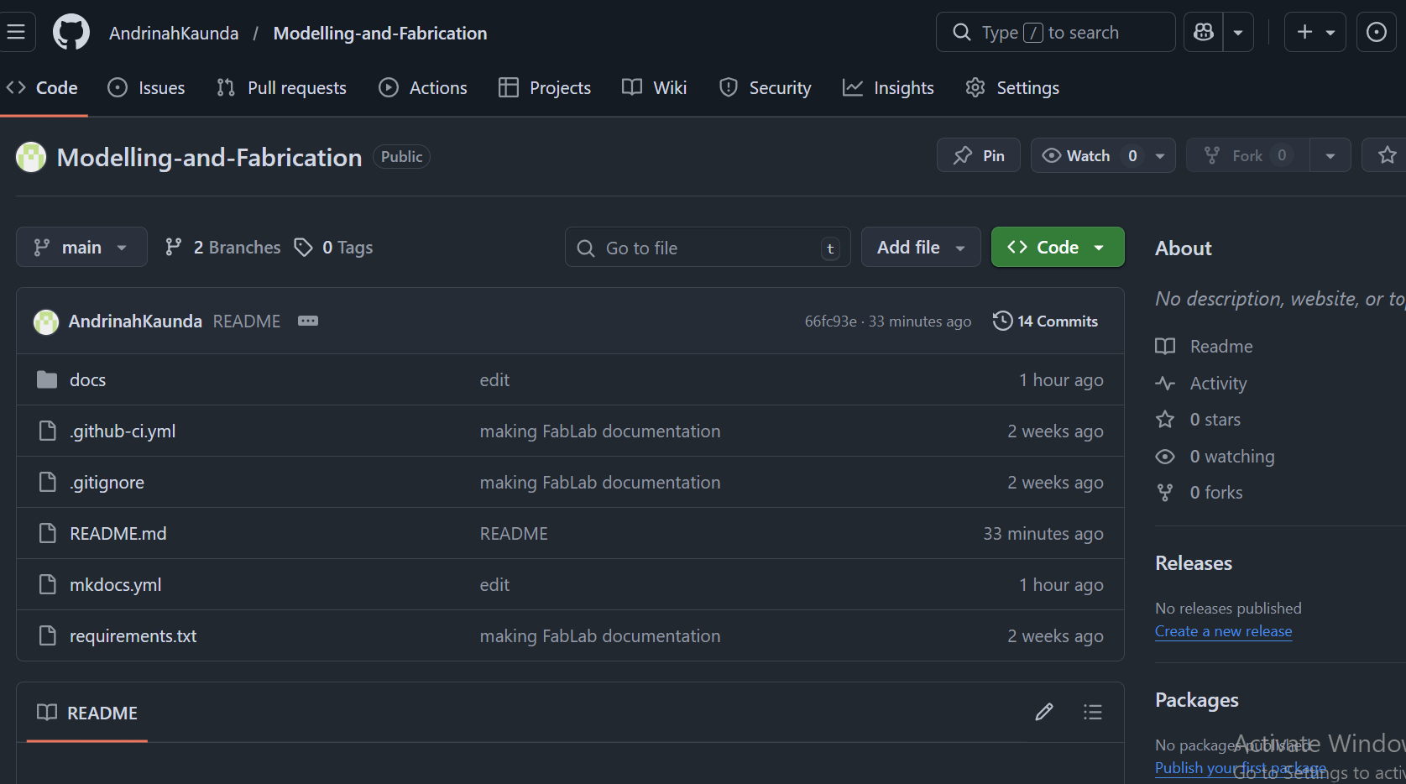Edit the README with pencil icon
This screenshot has height=784, width=1406.
1043,713
